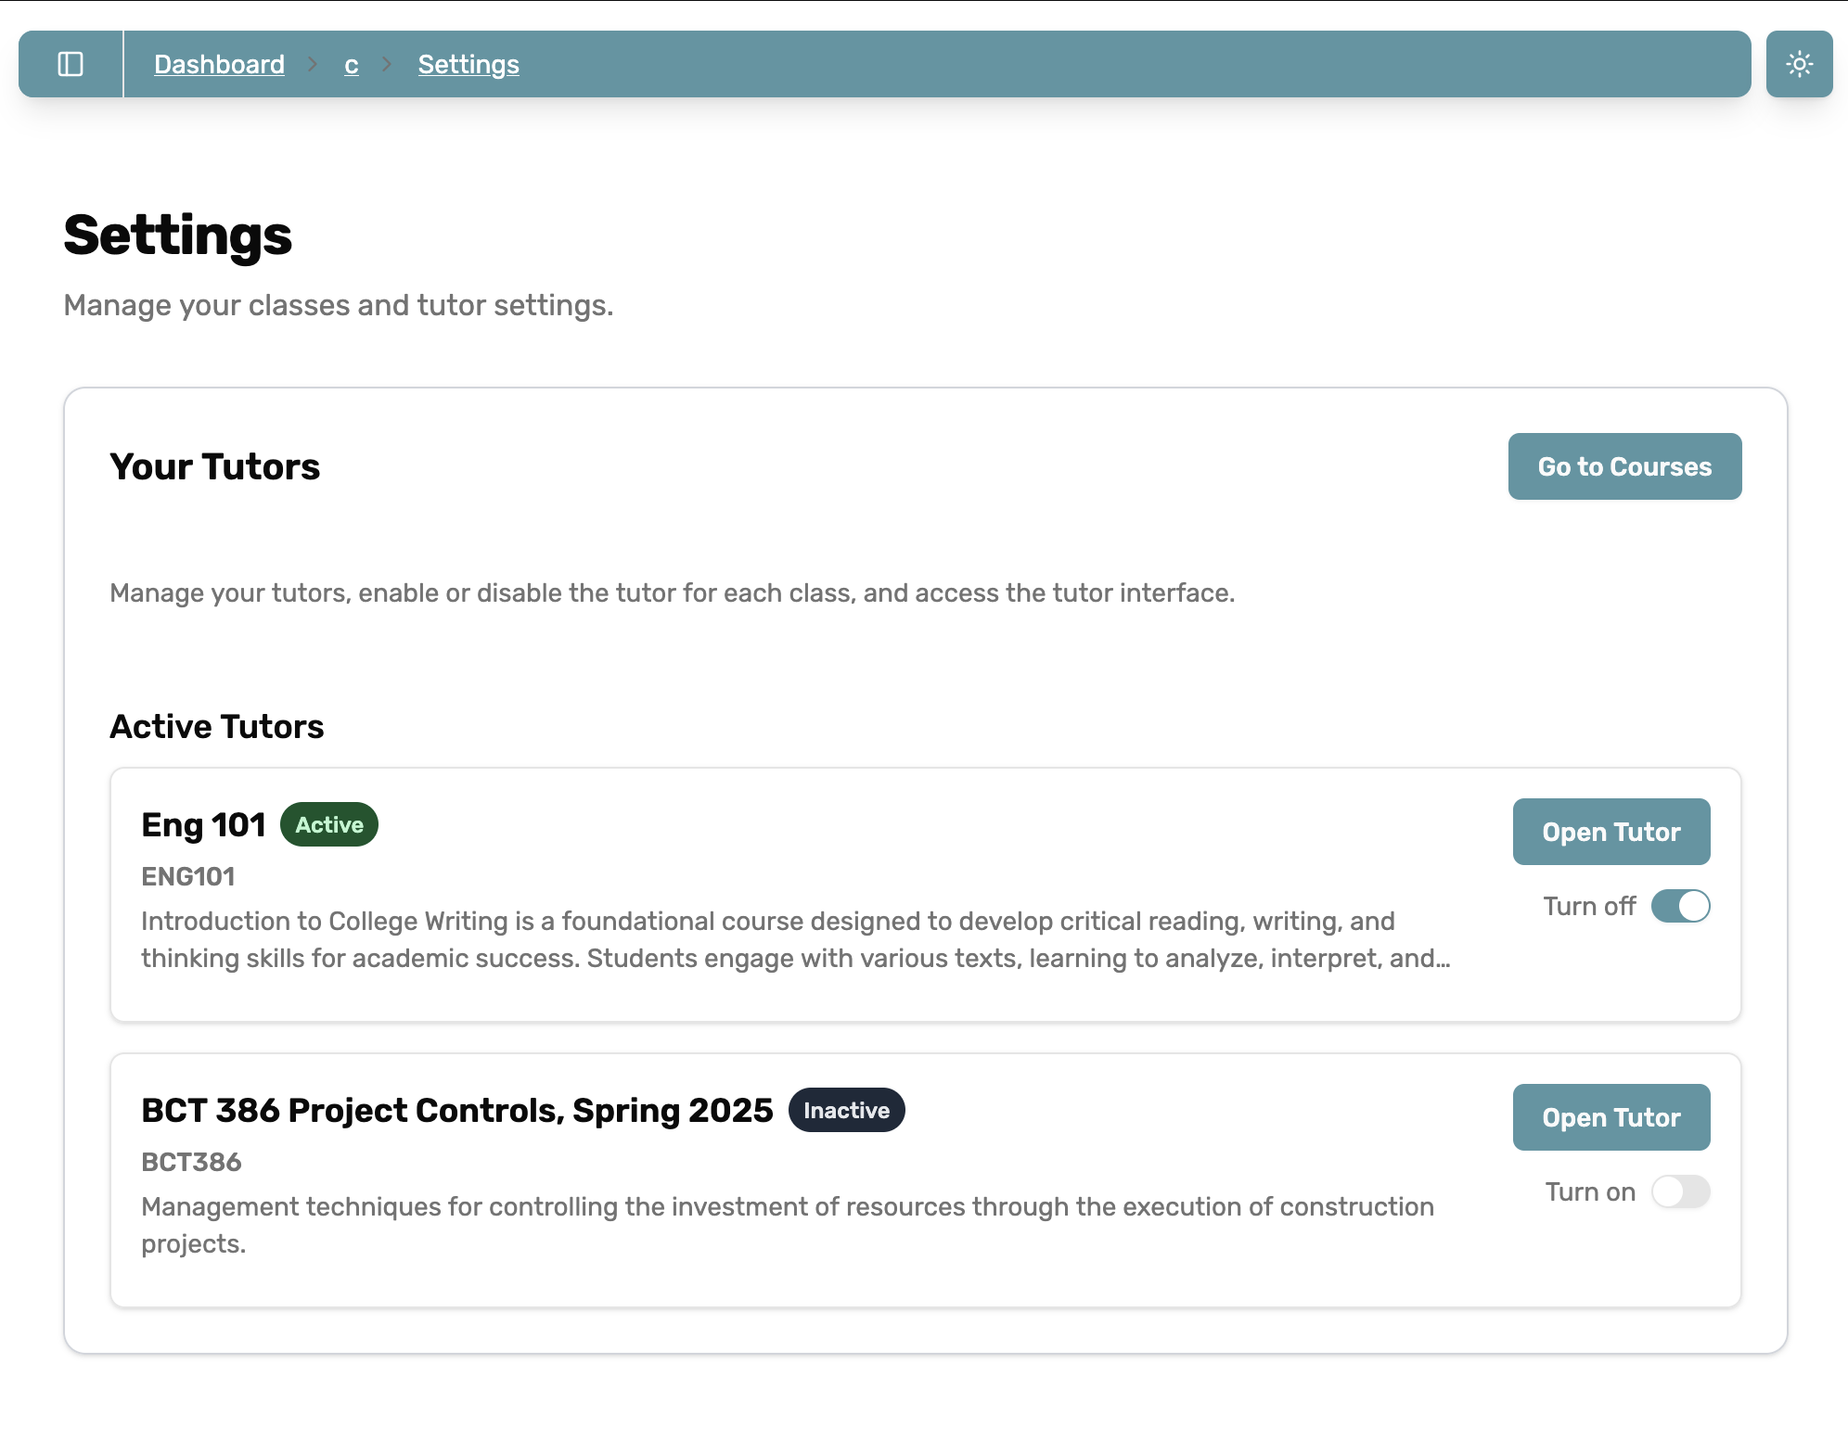1848x1452 pixels.
Task: Click the Active Tutors section heading
Action: point(217,726)
